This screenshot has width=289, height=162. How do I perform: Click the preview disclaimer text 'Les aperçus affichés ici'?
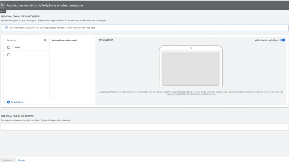coord(191,93)
